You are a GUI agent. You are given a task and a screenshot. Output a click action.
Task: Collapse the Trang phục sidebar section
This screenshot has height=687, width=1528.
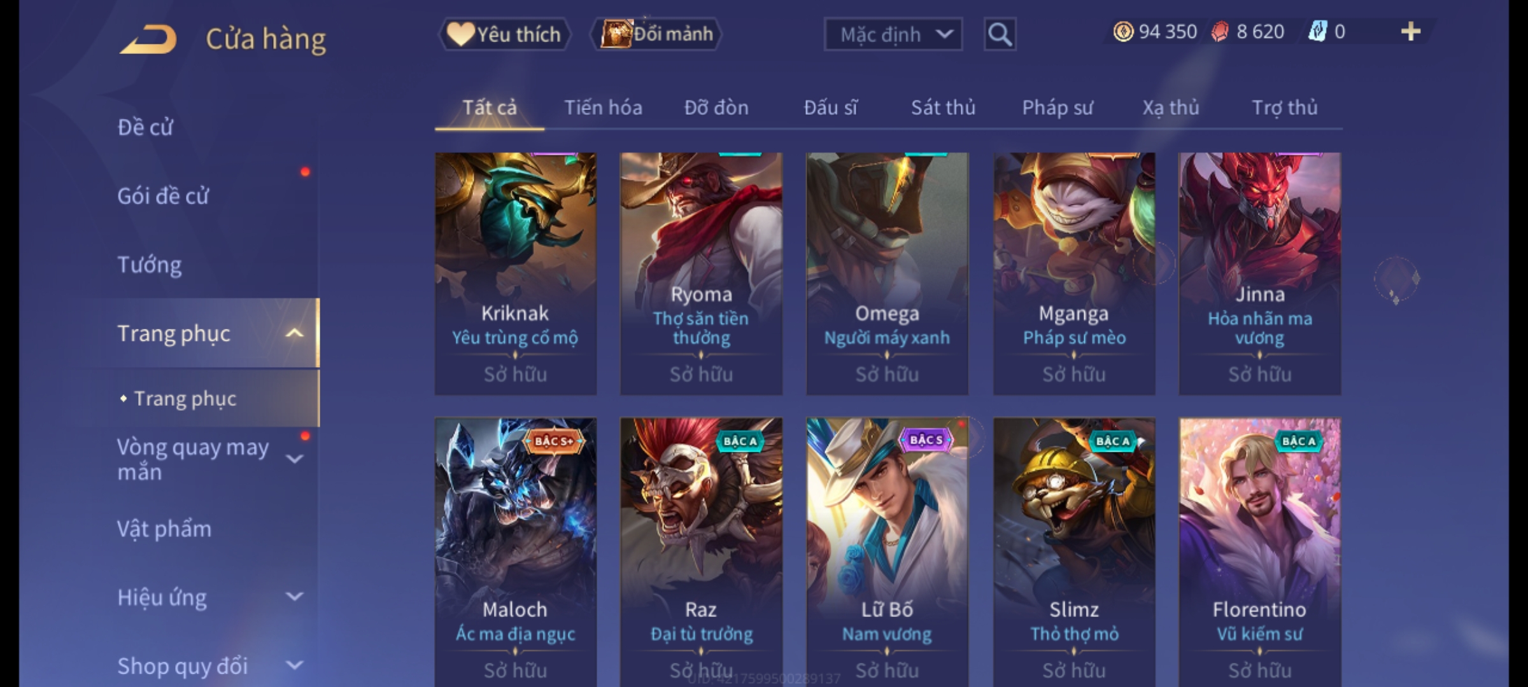294,333
